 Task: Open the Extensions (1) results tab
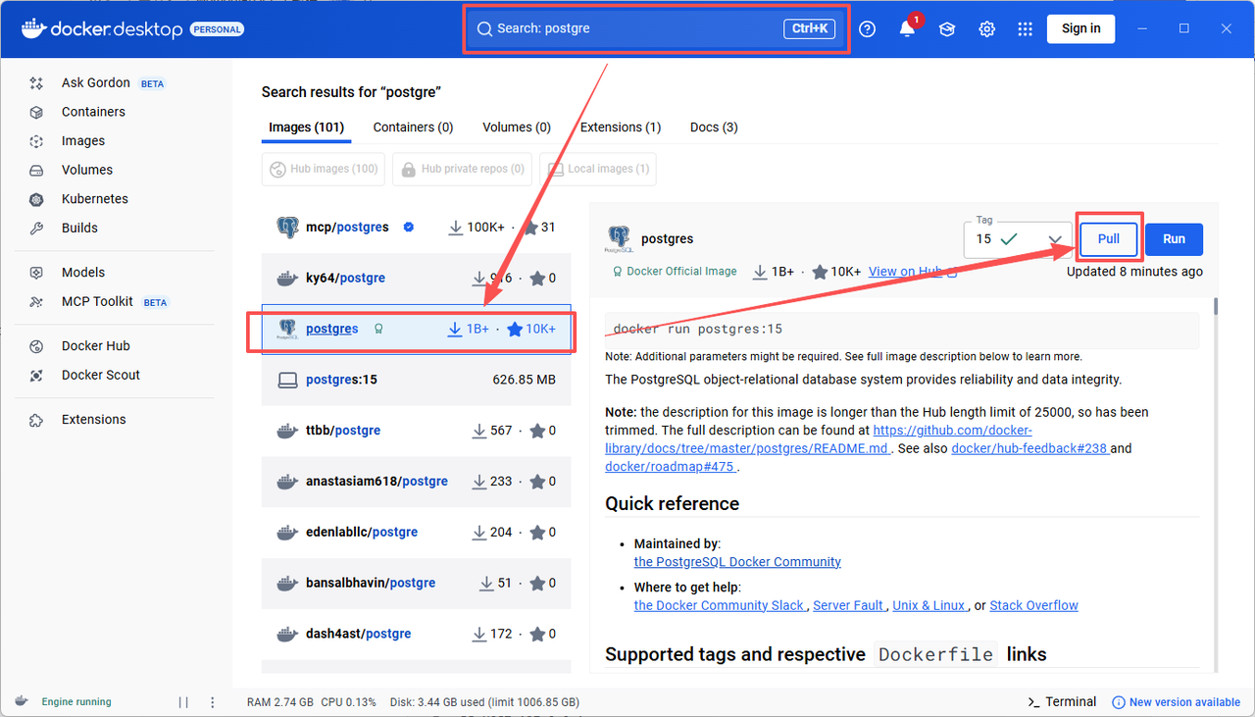(621, 128)
